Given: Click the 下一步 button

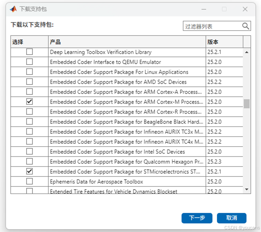Looking at the screenshot, I should (x=197, y=218).
